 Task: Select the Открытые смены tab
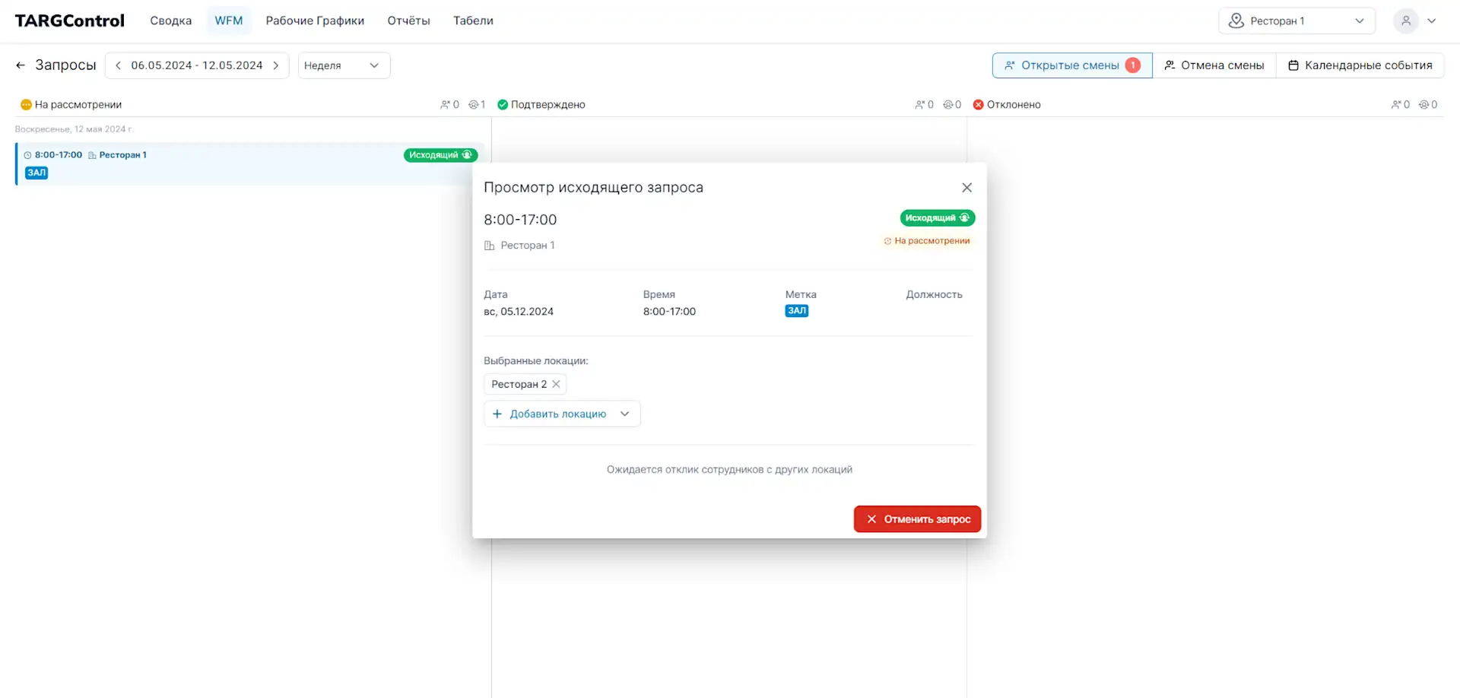tap(1072, 65)
